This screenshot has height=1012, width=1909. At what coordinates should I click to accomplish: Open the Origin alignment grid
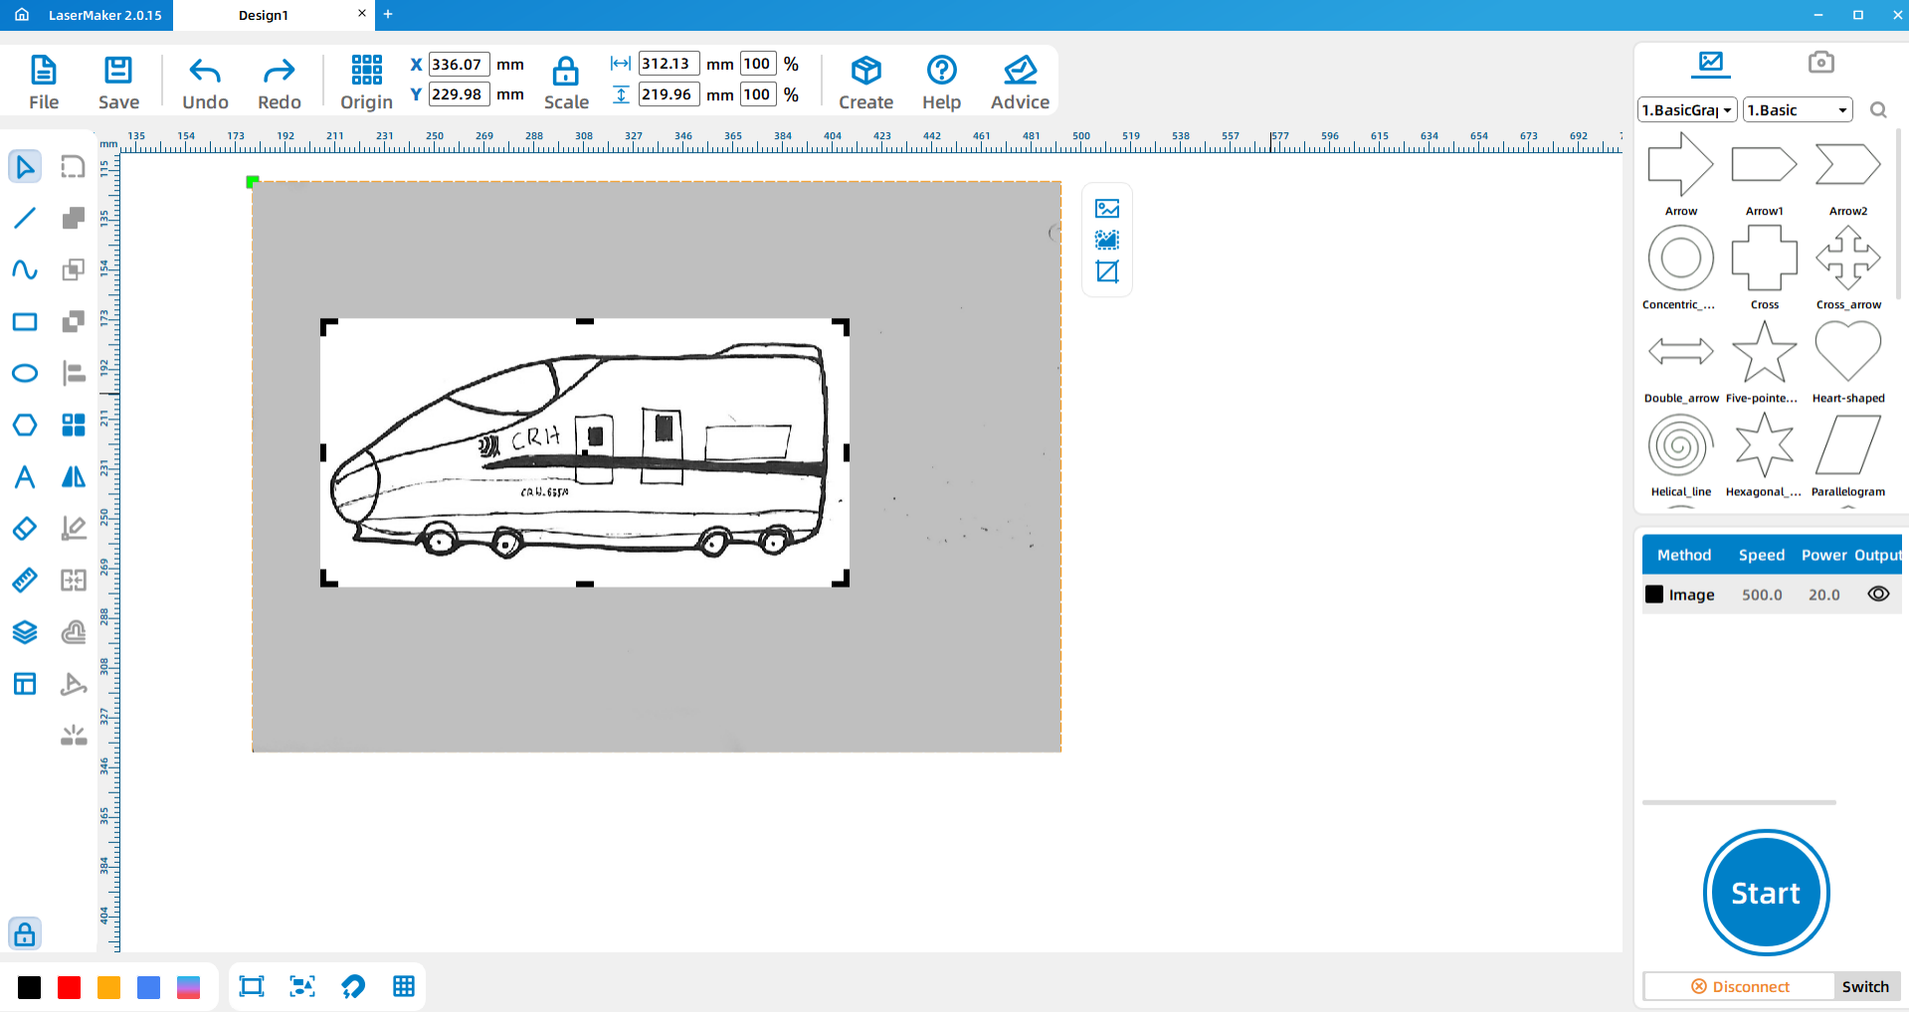click(366, 83)
